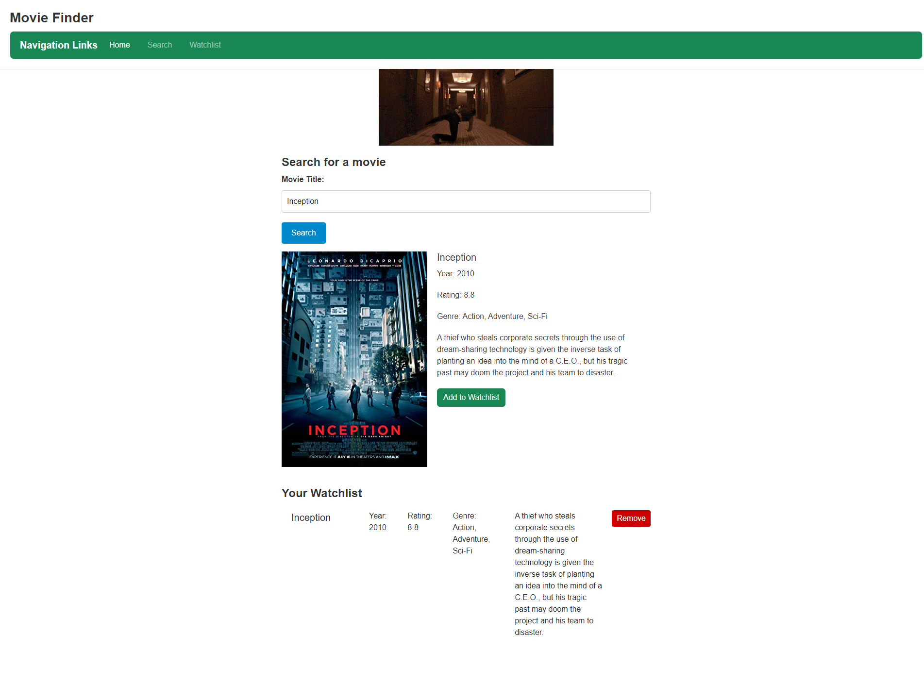Remove Inception from the watchlist
This screenshot has width=924, height=685.
[x=631, y=518]
